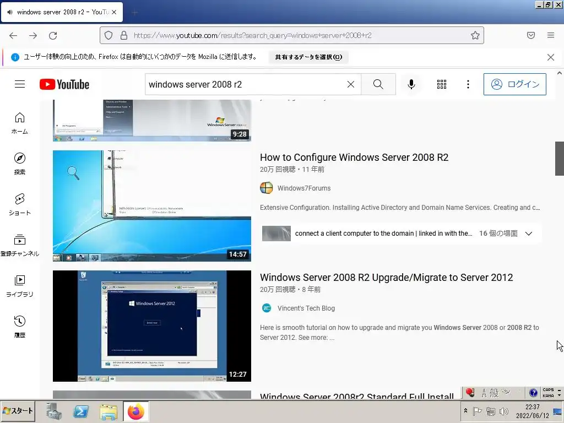The image size is (564, 423).
Task: Open ショート shorts in the sidebar
Action: tap(20, 205)
